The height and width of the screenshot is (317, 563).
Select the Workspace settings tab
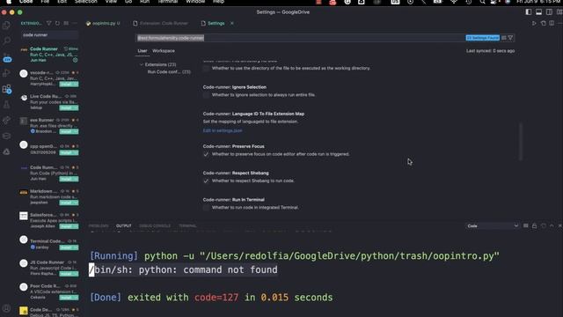point(164,51)
